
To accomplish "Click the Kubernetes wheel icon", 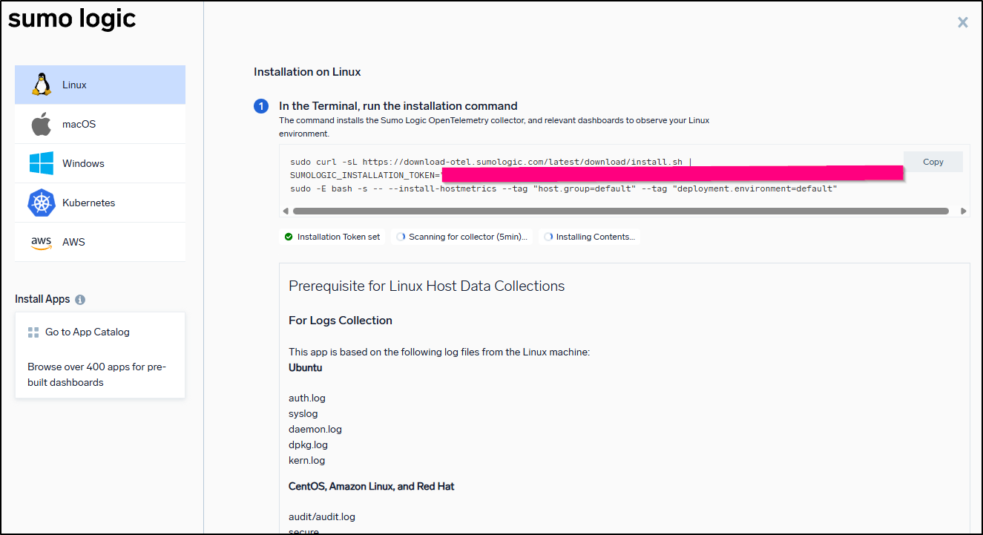I will click(x=42, y=203).
